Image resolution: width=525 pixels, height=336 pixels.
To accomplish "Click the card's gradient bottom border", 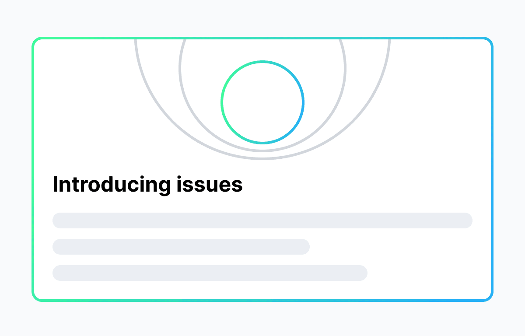I will 262,300.
